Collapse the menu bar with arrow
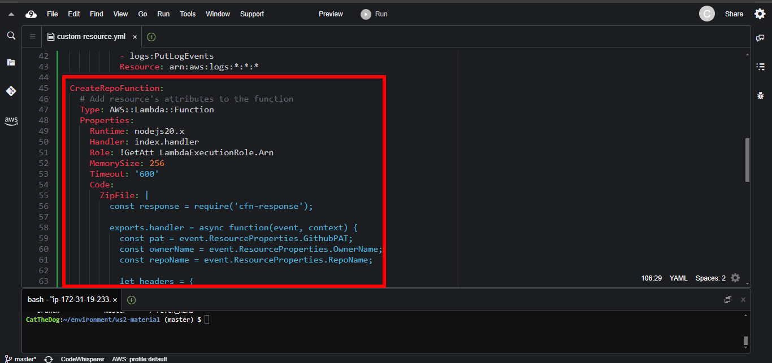 11,14
